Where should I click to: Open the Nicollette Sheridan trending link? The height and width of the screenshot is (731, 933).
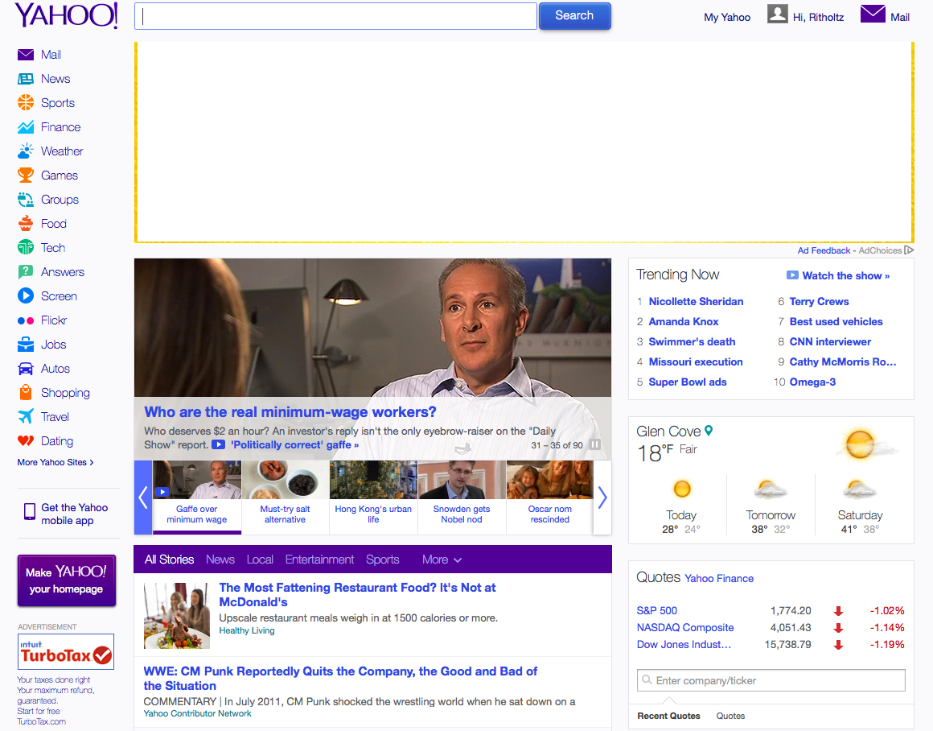pos(696,301)
